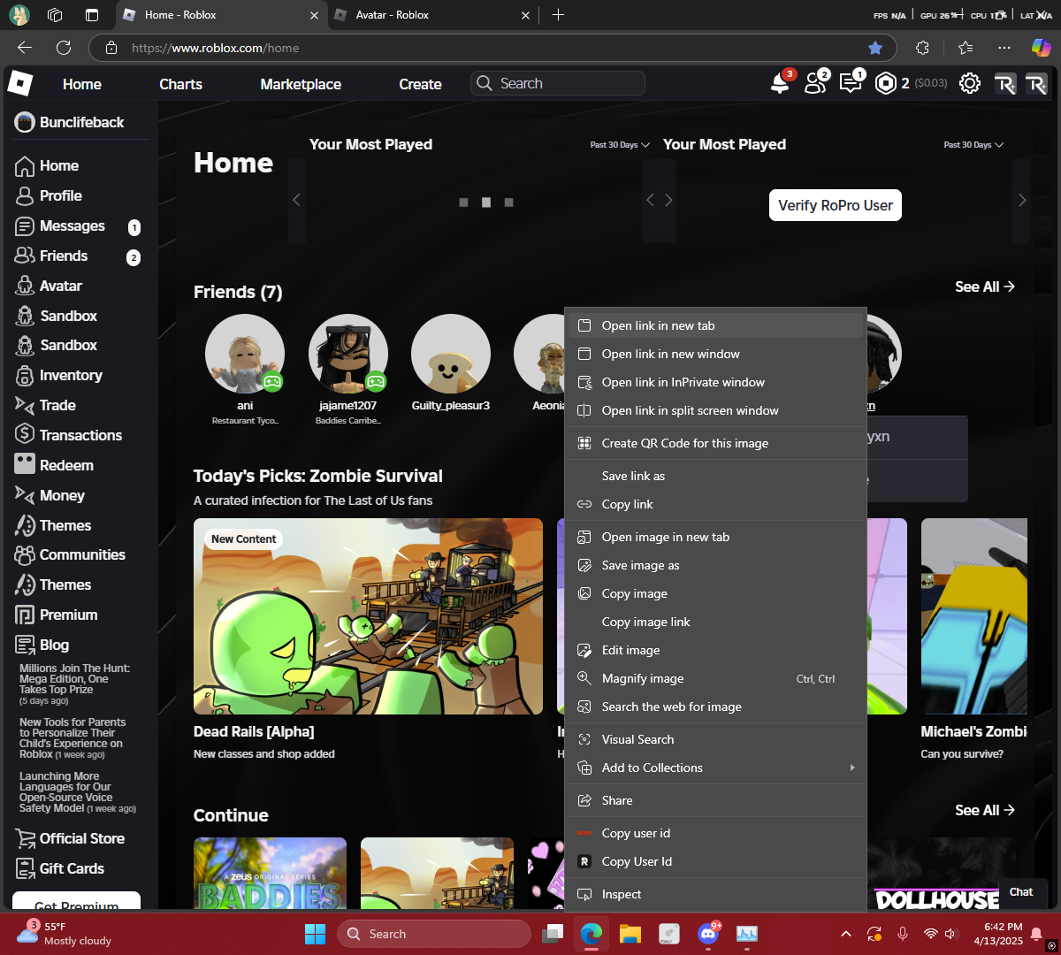This screenshot has width=1061, height=955.
Task: Open friend jajame1207's avatar
Action: [348, 354]
